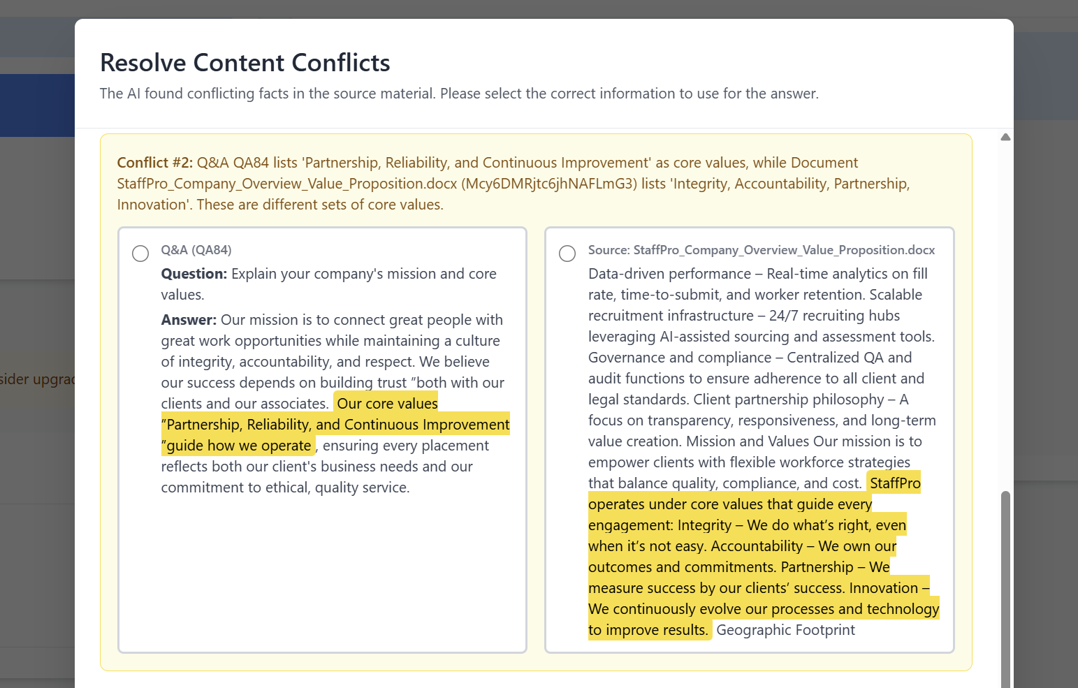Click the dark blue header bar behind the modal
Viewport: 1078px width, 688px height.
(x=38, y=105)
